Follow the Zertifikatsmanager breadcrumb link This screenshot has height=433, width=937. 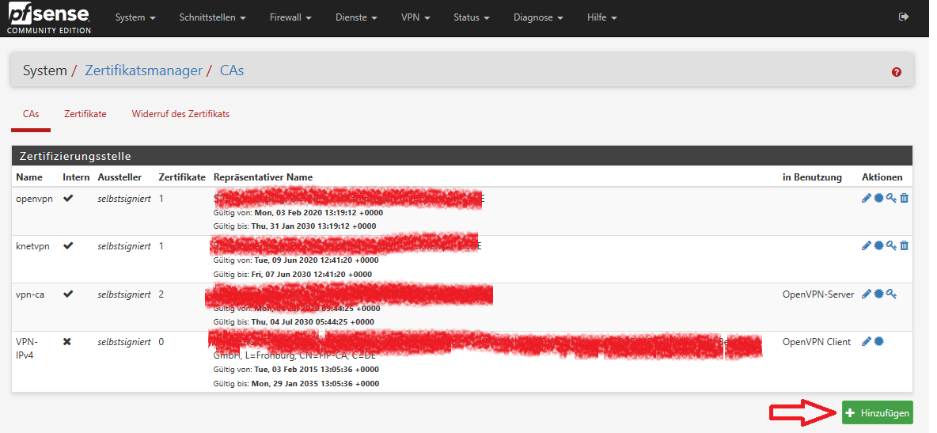143,70
